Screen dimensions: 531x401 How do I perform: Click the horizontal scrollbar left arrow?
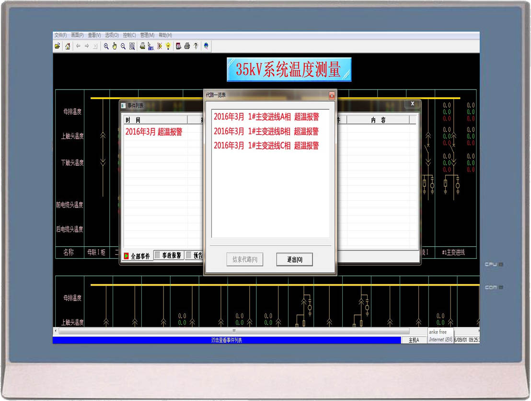[56, 331]
